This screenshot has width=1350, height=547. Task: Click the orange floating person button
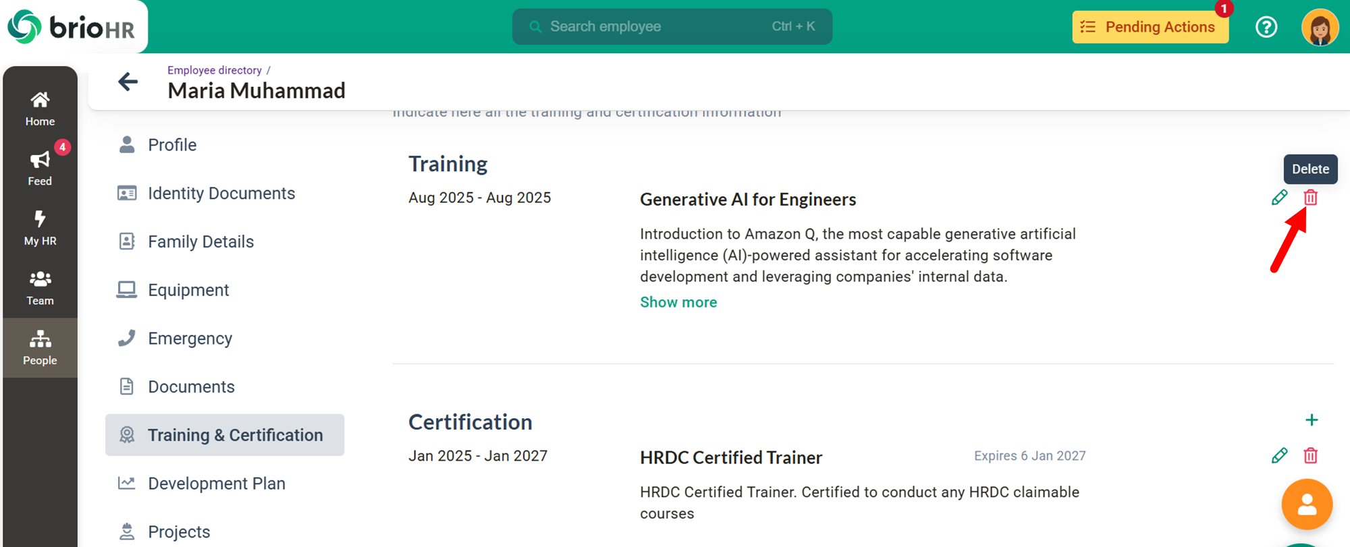coord(1307,505)
